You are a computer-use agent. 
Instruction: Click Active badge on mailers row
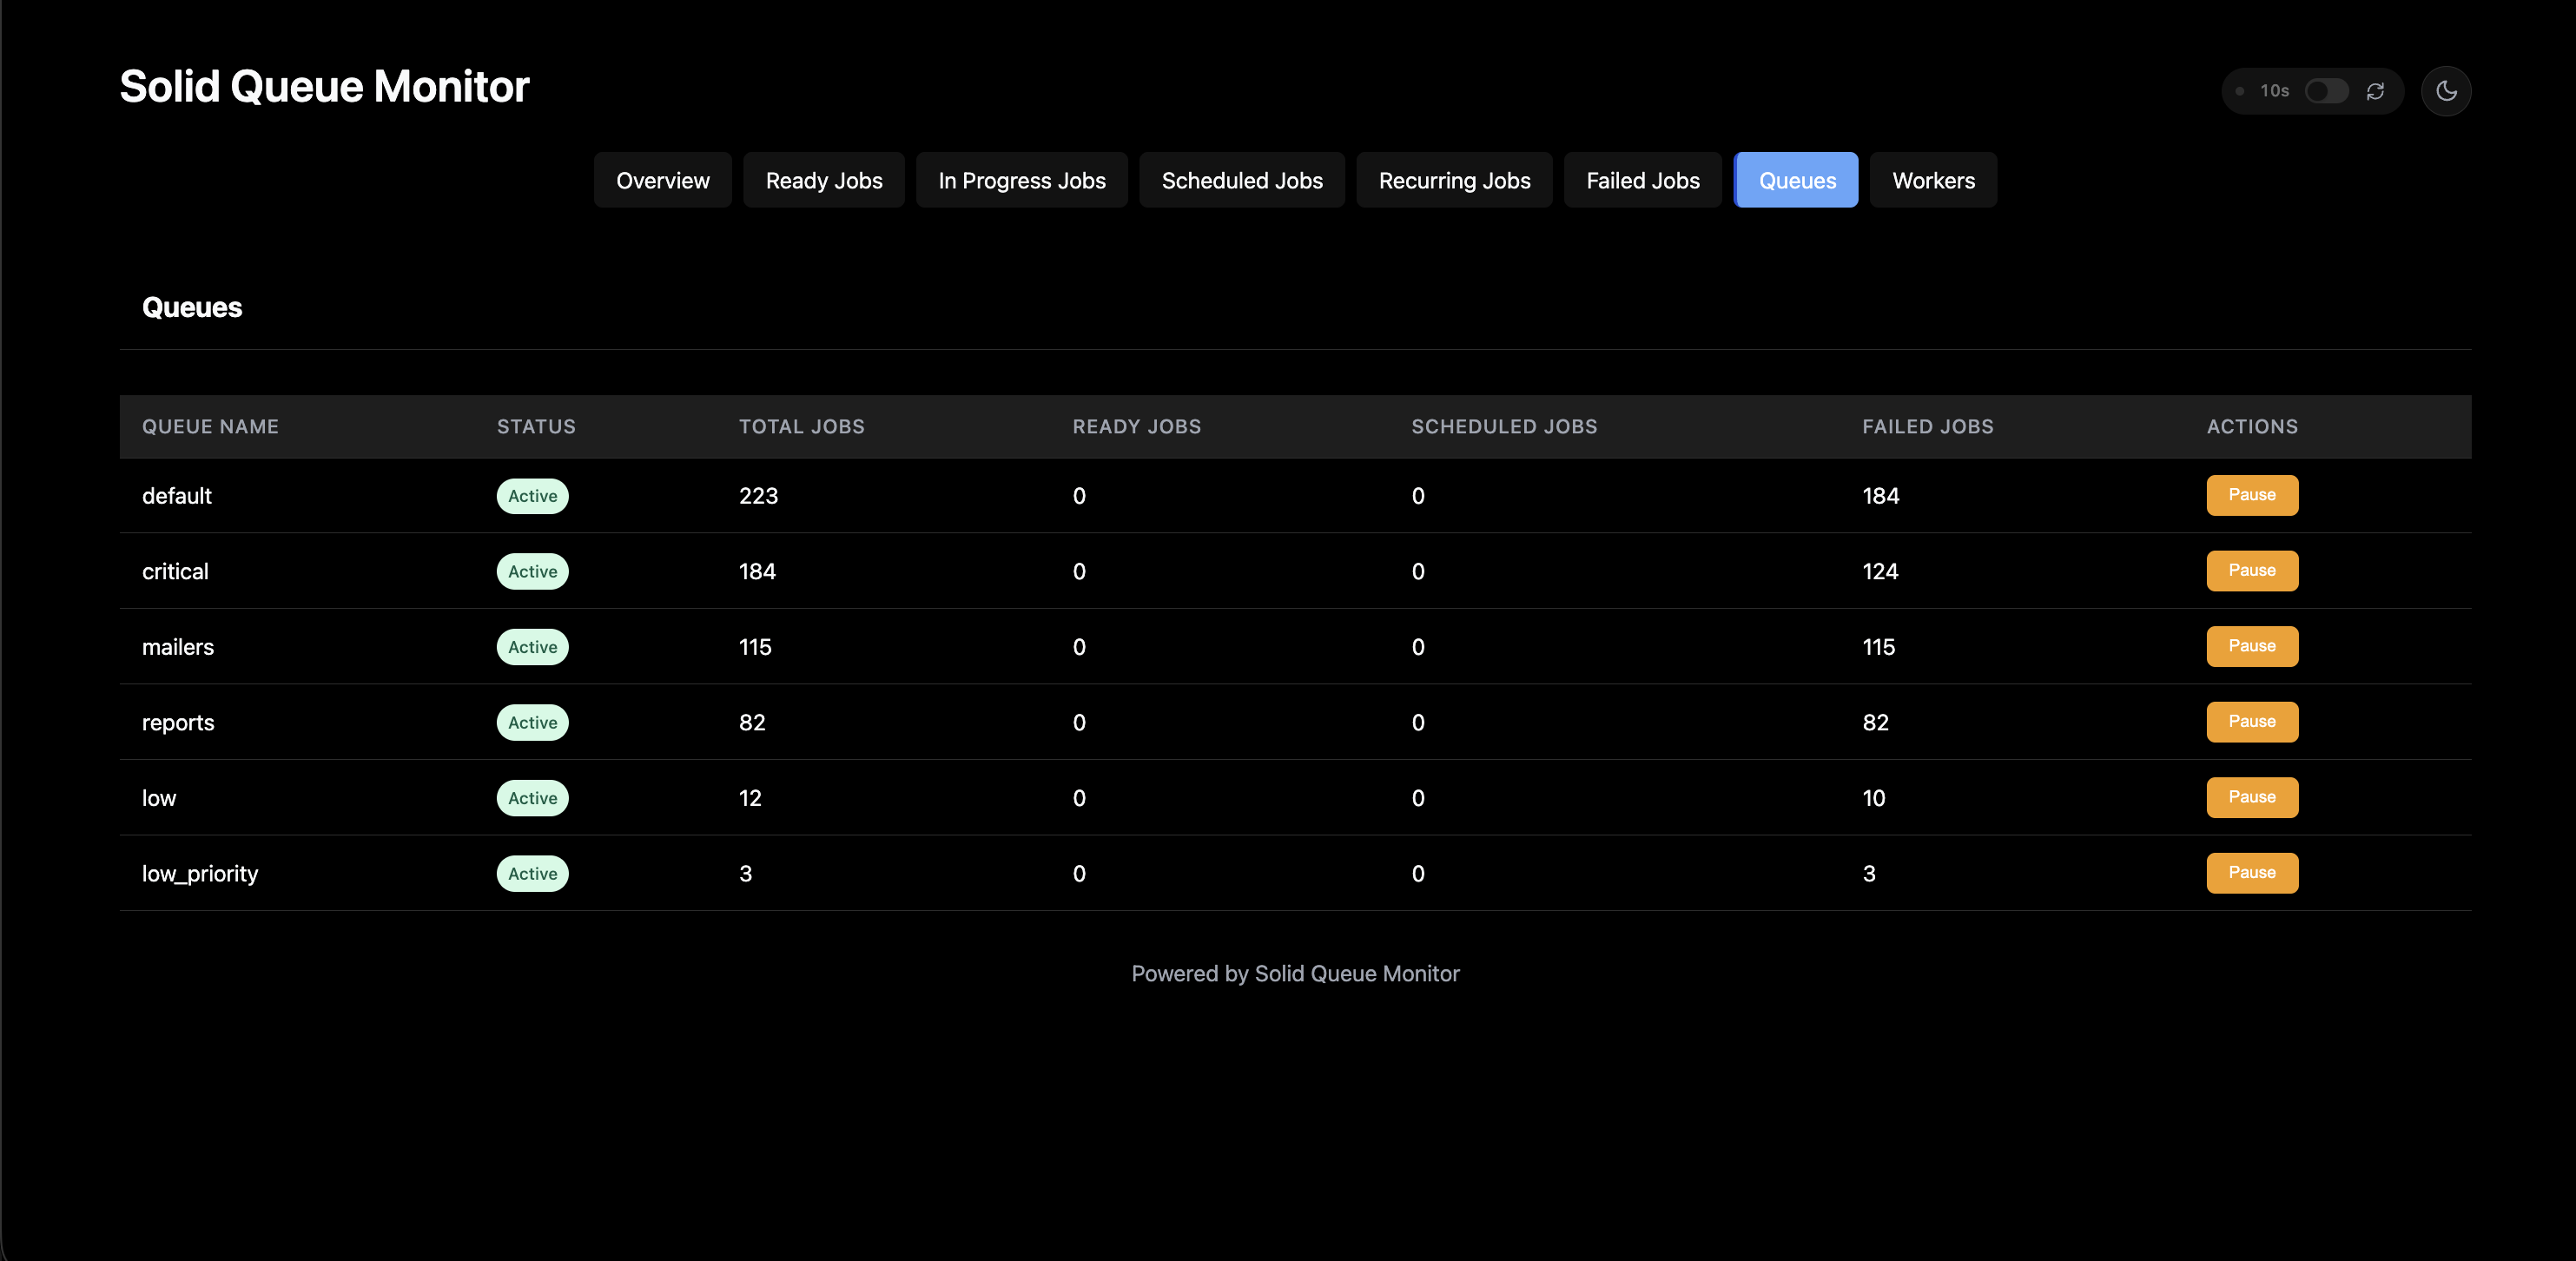point(532,647)
